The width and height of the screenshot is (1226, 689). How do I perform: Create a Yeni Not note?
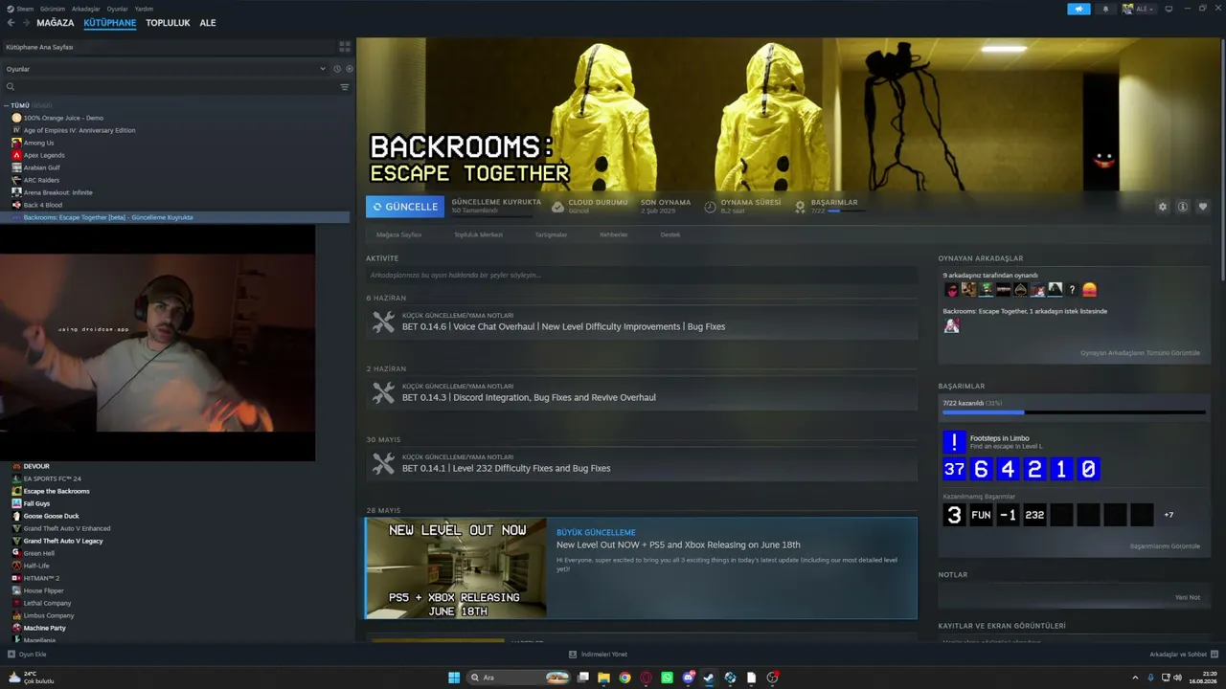pyautogui.click(x=1188, y=597)
